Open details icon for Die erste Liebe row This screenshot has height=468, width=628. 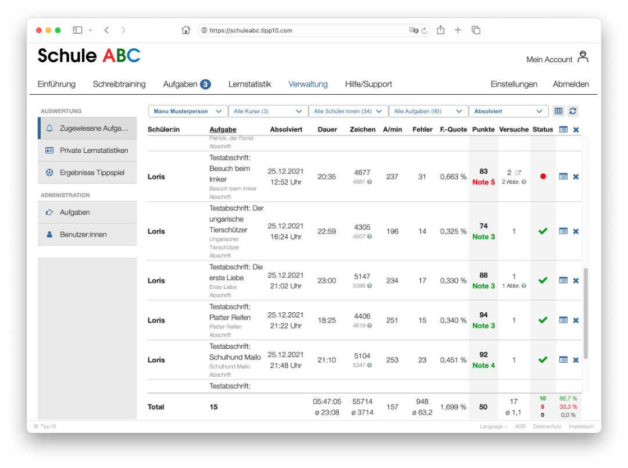(x=563, y=280)
